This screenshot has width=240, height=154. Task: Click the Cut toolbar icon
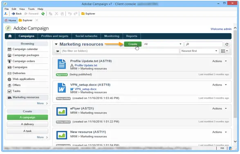(56, 14)
